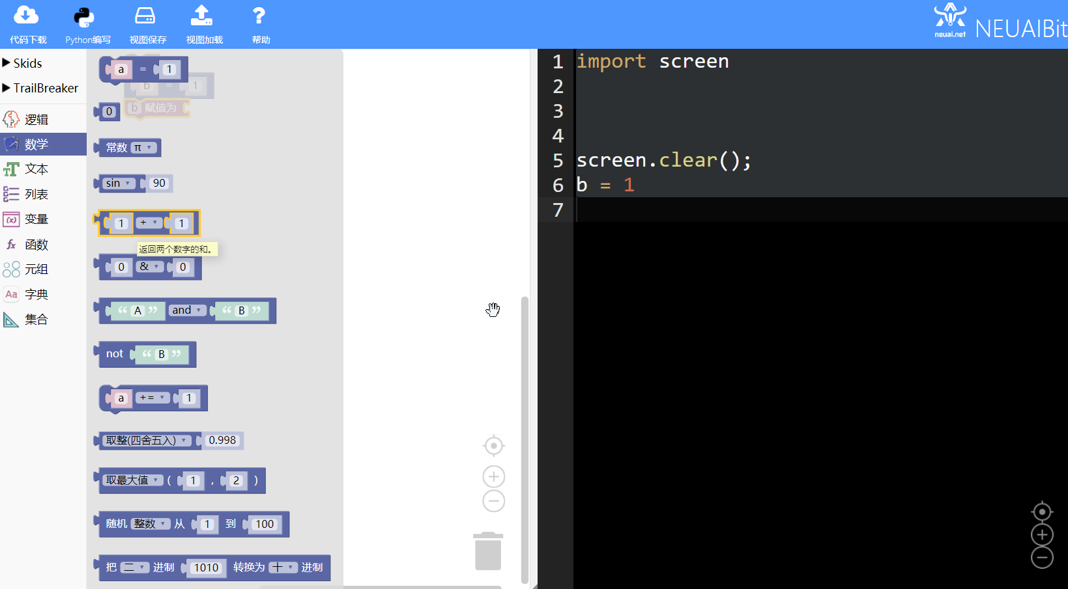Open the 集合 set category
The height and width of the screenshot is (589, 1068).
[x=43, y=320]
